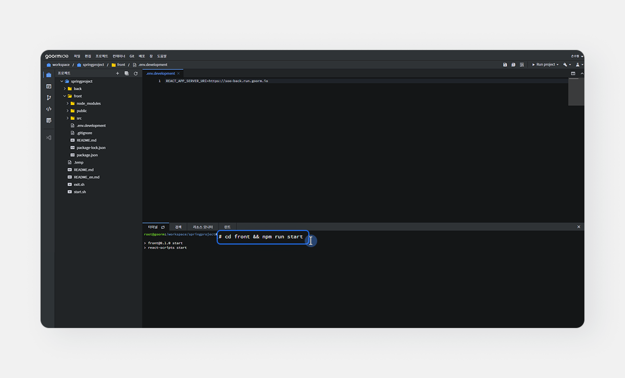This screenshot has width=625, height=378.
Task: Open the 창 menu
Action: pyautogui.click(x=151, y=56)
